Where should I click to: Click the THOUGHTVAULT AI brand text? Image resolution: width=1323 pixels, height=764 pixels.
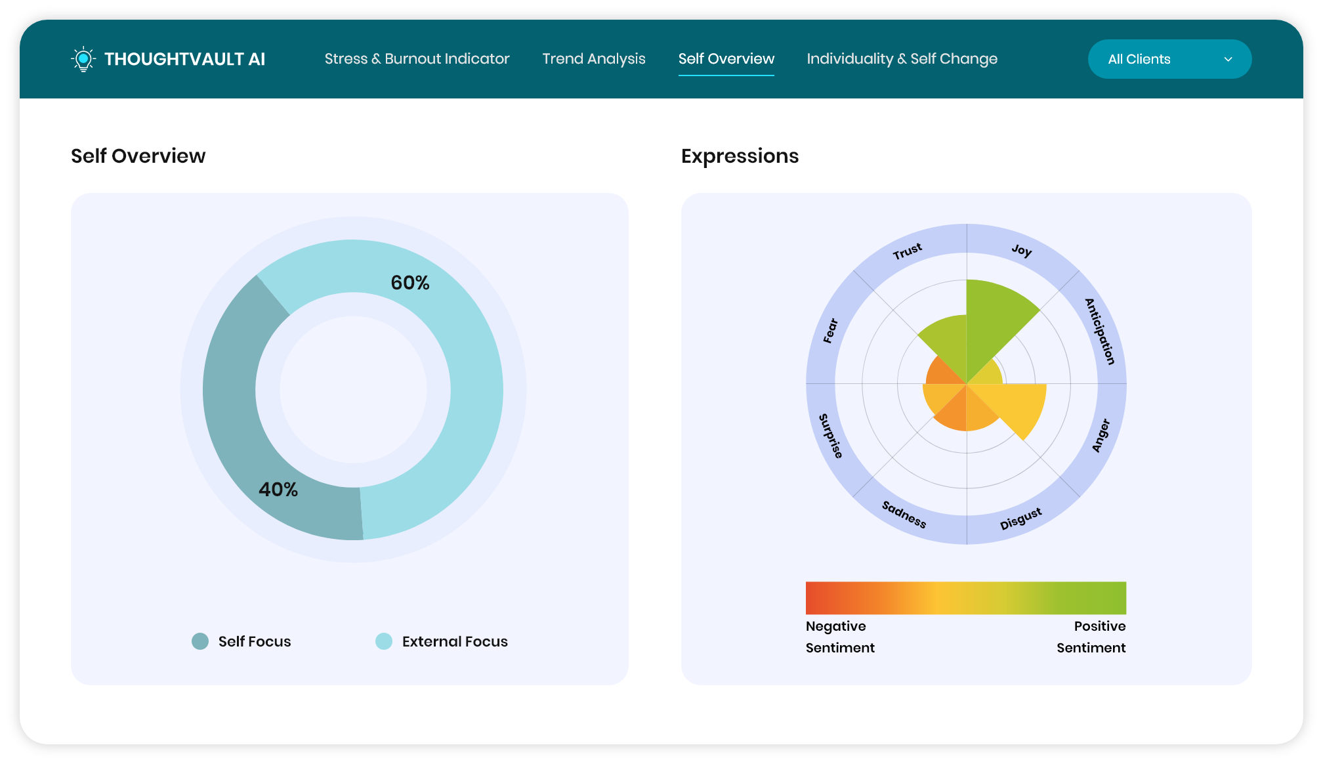point(184,59)
